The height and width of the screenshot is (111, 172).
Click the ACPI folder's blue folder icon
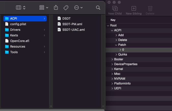[x=7, y=19]
